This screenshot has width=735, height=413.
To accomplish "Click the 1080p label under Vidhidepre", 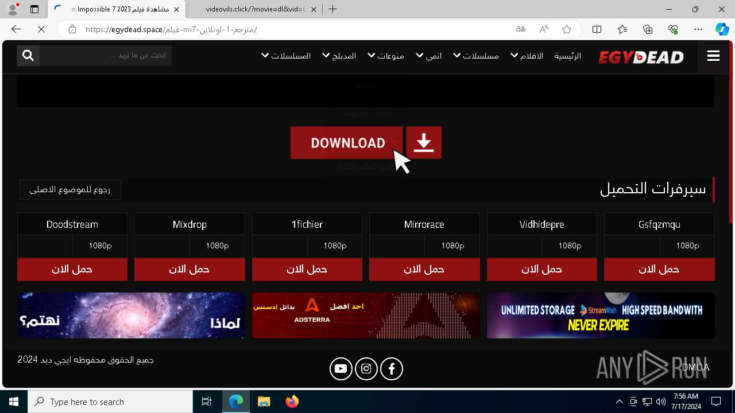I will coord(570,246).
